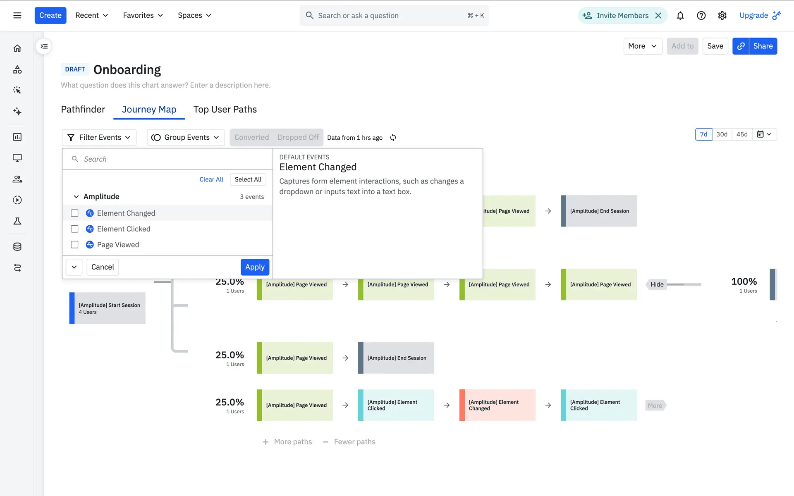Screen dimensions: 794x496
Task: Tick the Page Viewed checkbox
Action: coord(74,245)
